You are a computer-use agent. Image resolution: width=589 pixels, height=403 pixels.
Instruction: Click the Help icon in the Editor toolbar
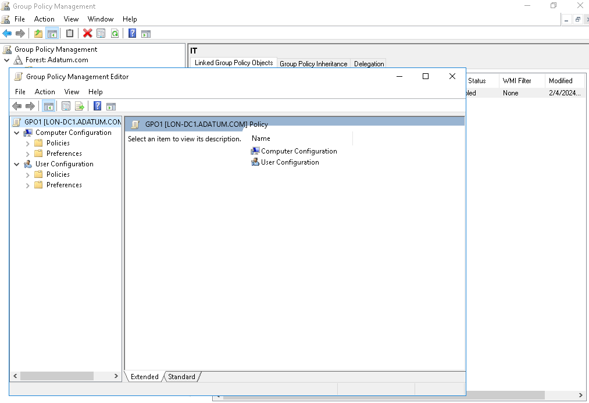coord(98,106)
